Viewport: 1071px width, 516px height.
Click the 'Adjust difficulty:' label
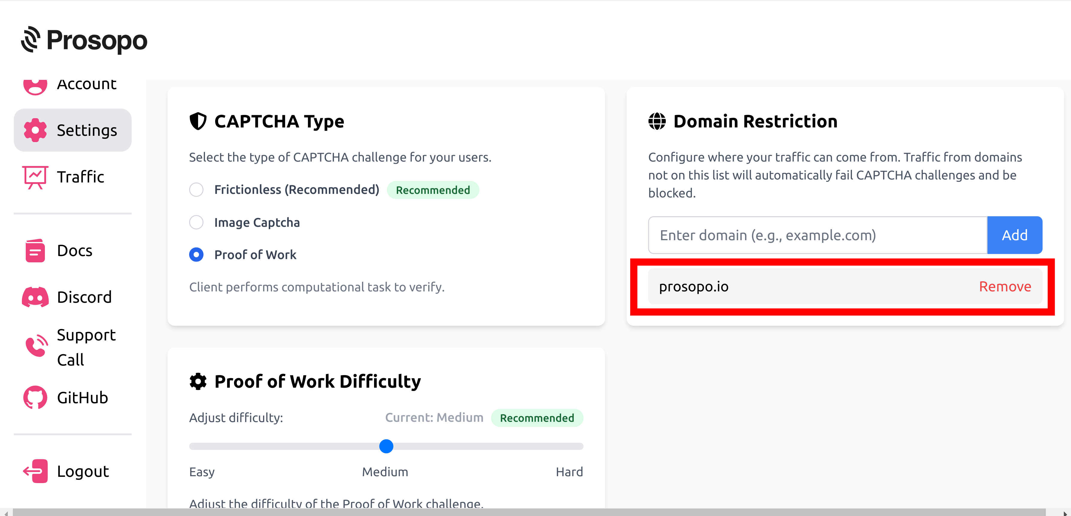click(236, 418)
